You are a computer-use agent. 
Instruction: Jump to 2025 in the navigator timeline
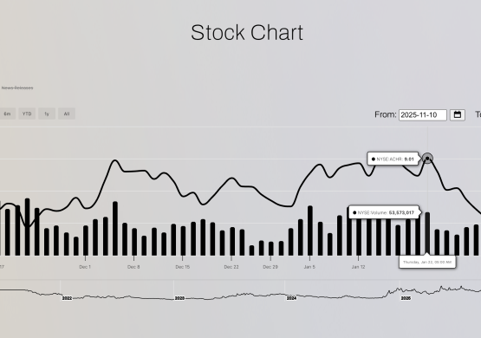[x=406, y=298]
